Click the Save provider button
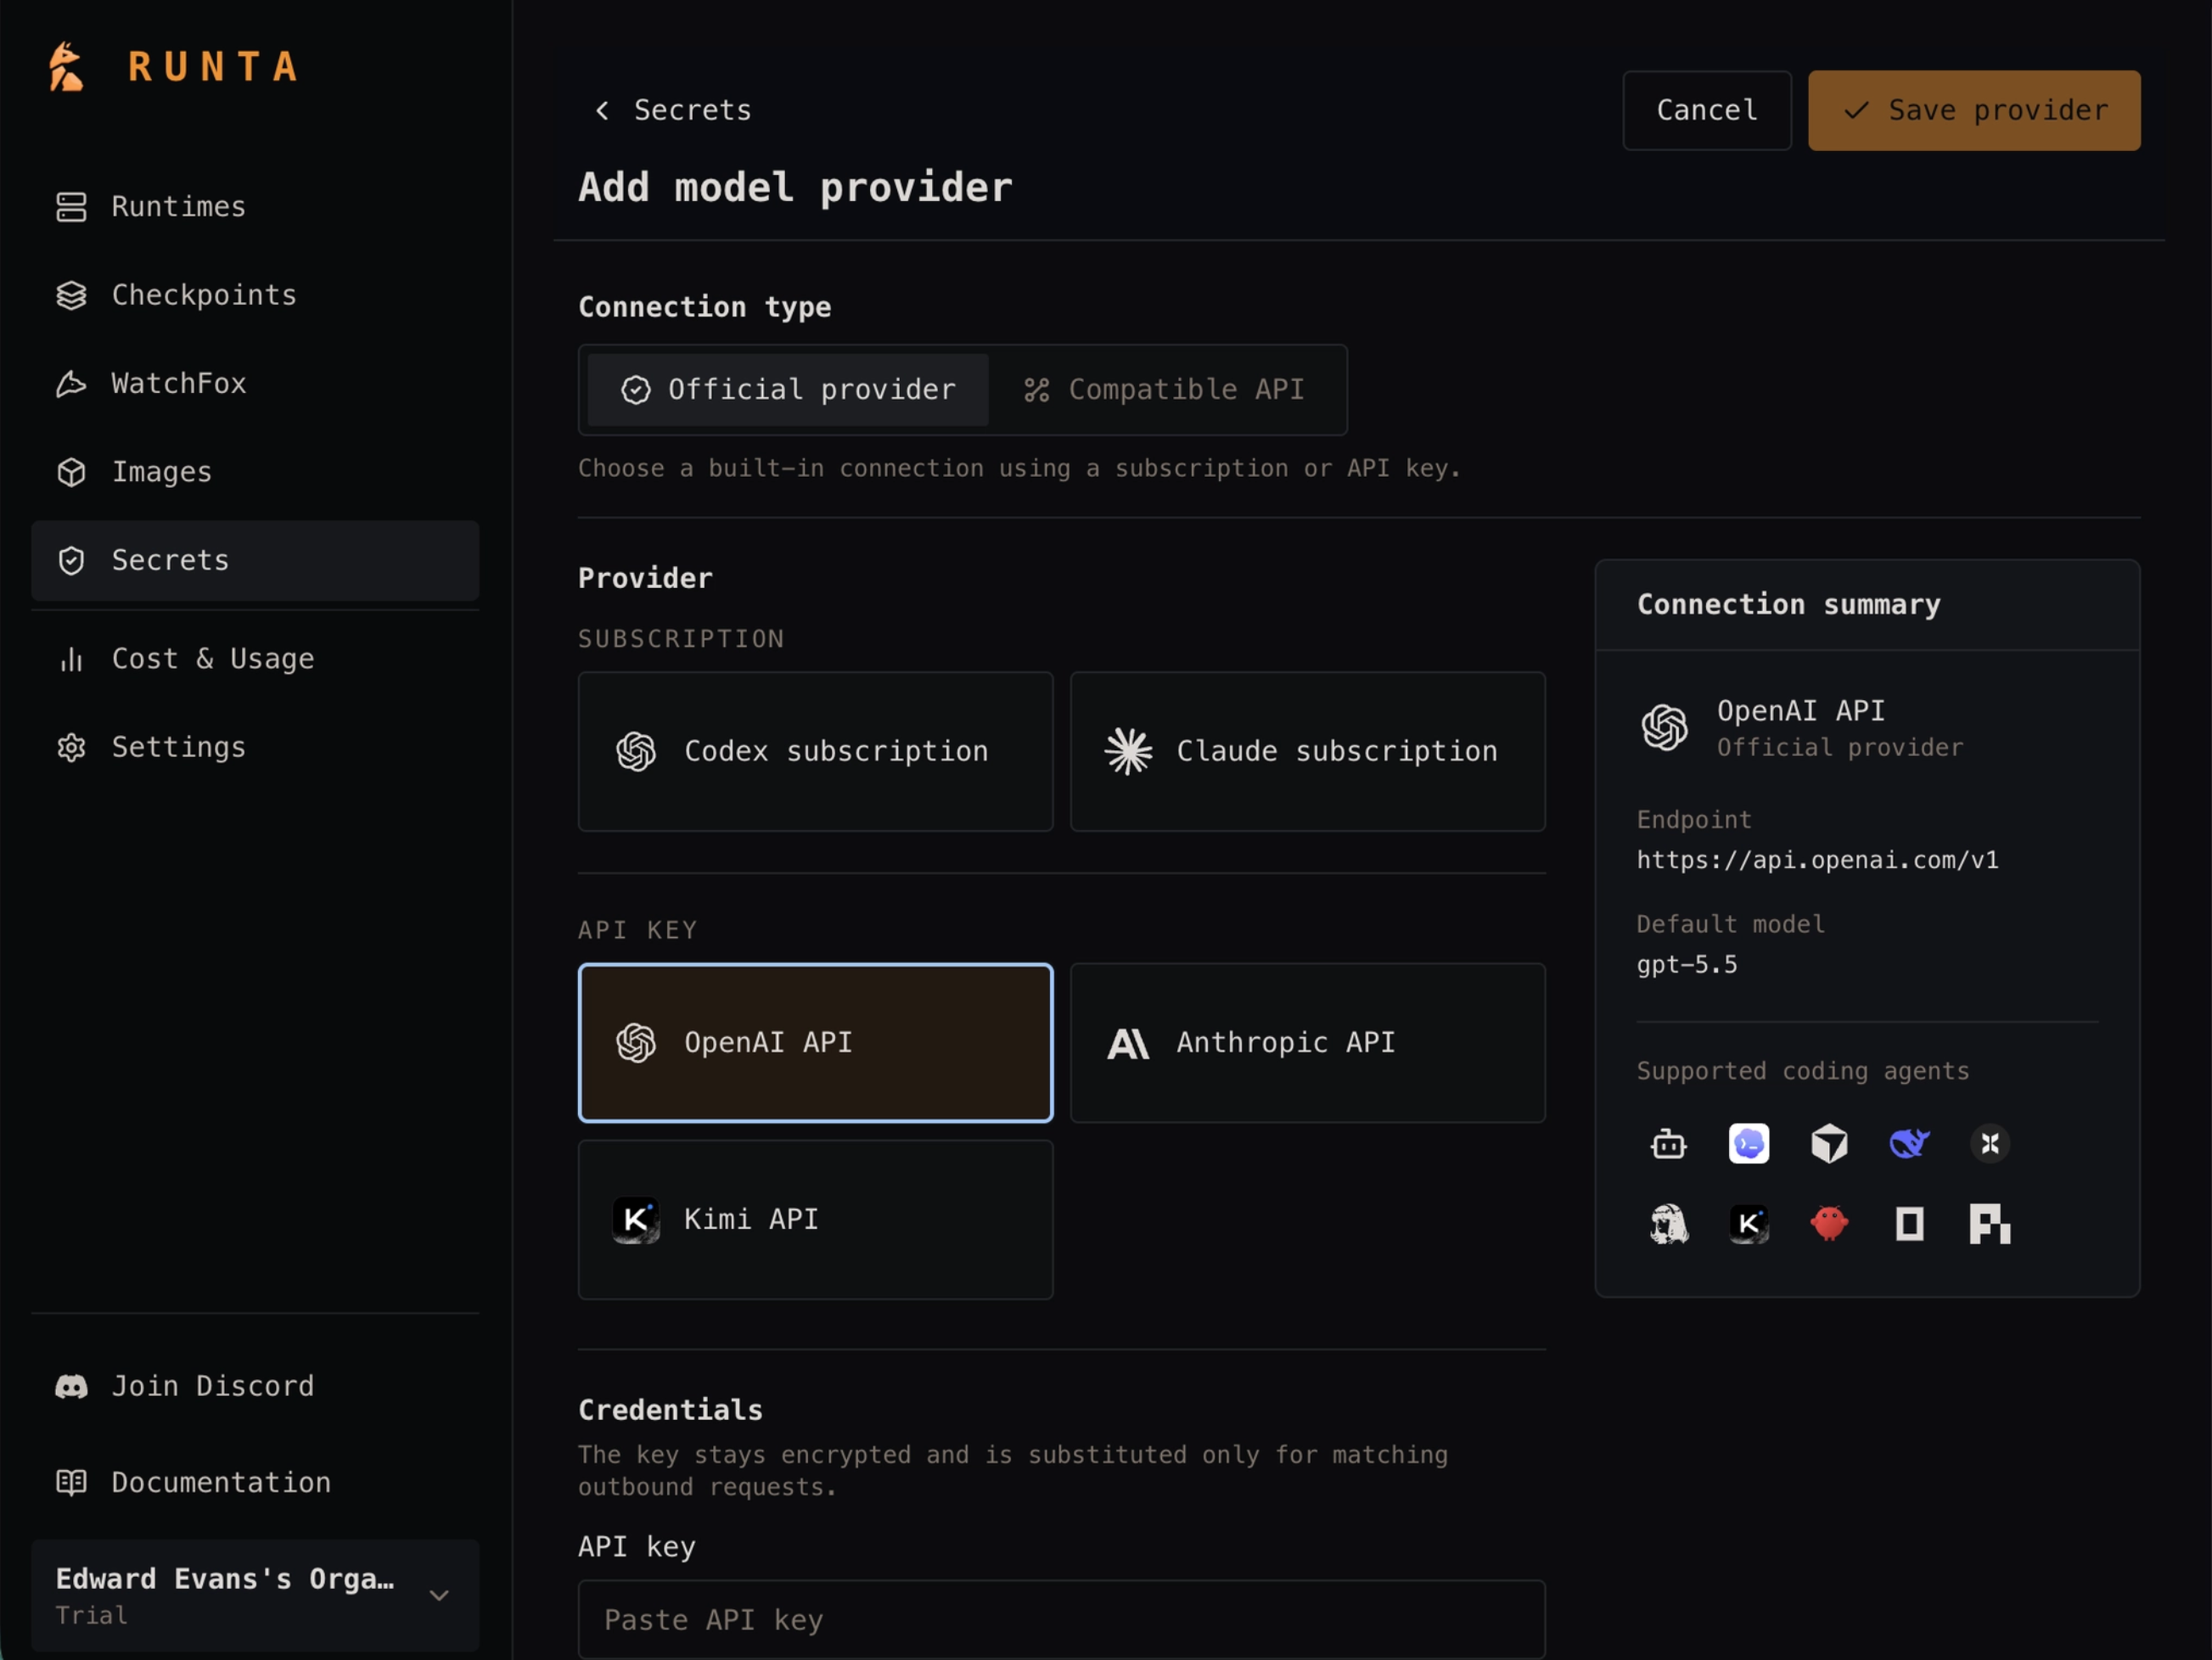The height and width of the screenshot is (1660, 2212). click(1974, 110)
